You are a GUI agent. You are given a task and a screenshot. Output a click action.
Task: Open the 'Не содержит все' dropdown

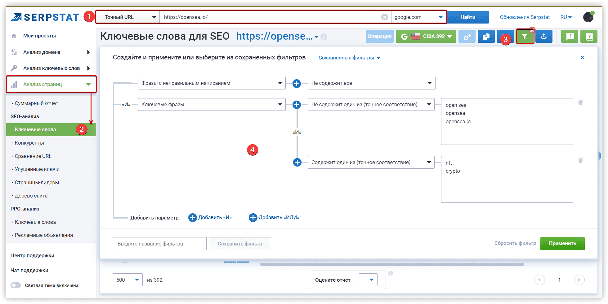(x=372, y=83)
